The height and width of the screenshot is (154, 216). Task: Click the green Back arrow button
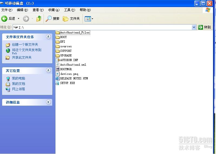click(x=4, y=19)
